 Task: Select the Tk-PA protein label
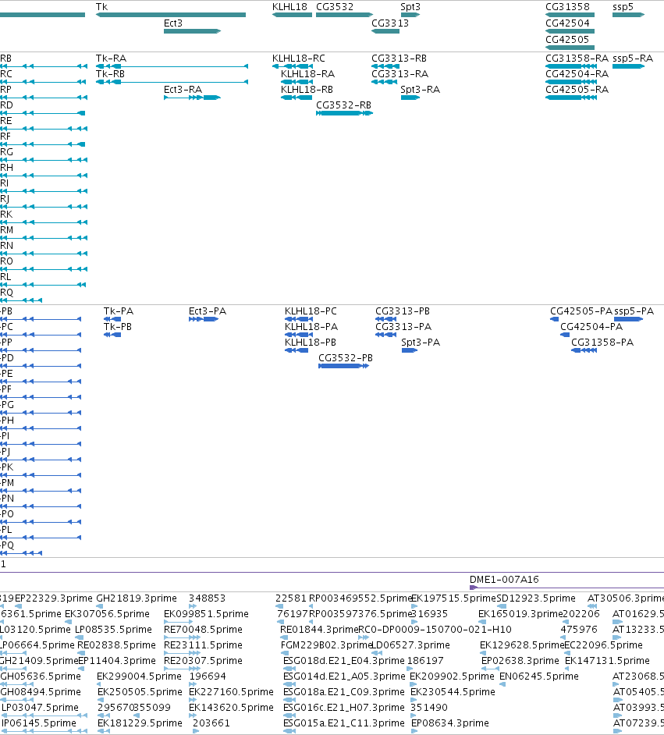pyautogui.click(x=119, y=311)
